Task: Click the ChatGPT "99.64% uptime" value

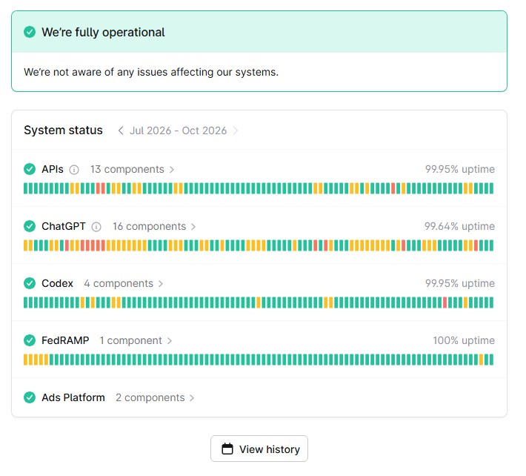Action: click(459, 226)
